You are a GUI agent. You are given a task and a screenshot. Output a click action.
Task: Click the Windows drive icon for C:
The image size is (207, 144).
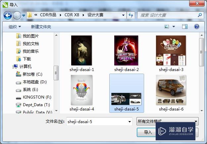(19, 74)
